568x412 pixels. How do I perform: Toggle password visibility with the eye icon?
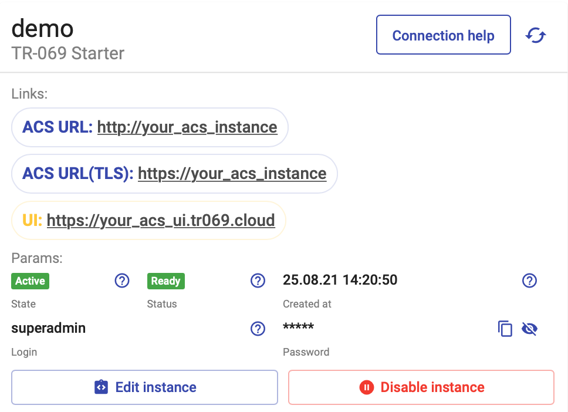(529, 329)
